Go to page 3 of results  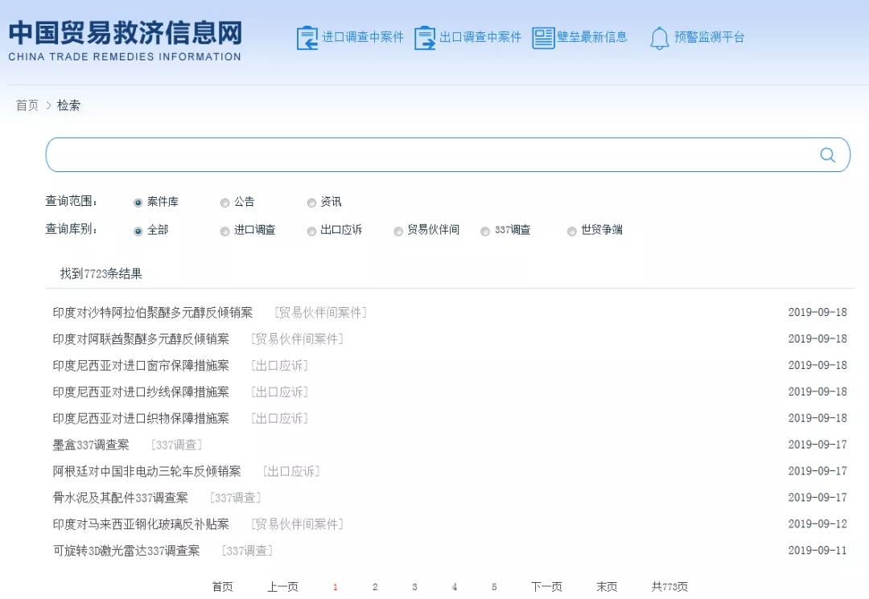point(414,587)
